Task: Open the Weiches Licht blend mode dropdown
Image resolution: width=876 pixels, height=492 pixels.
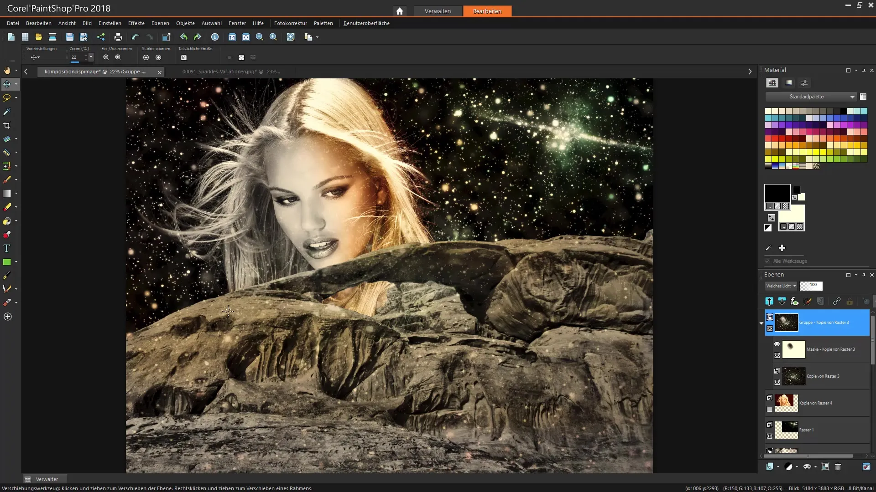Action: click(781, 286)
